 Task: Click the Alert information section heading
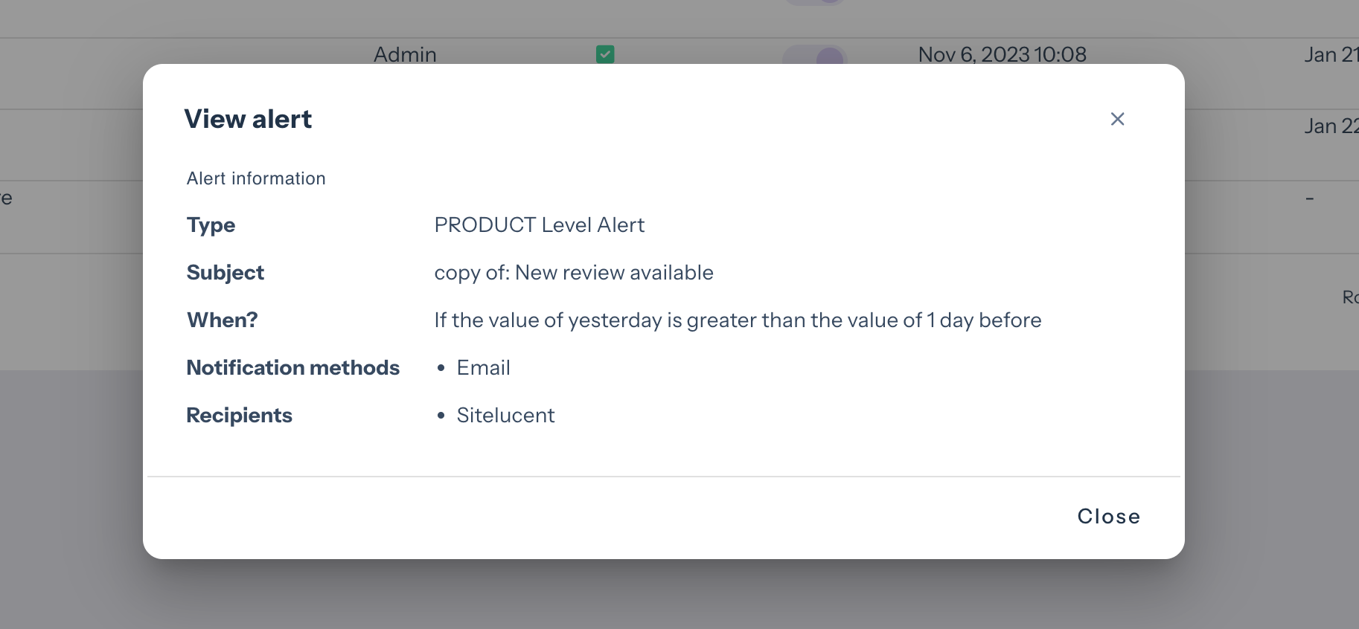tap(256, 178)
